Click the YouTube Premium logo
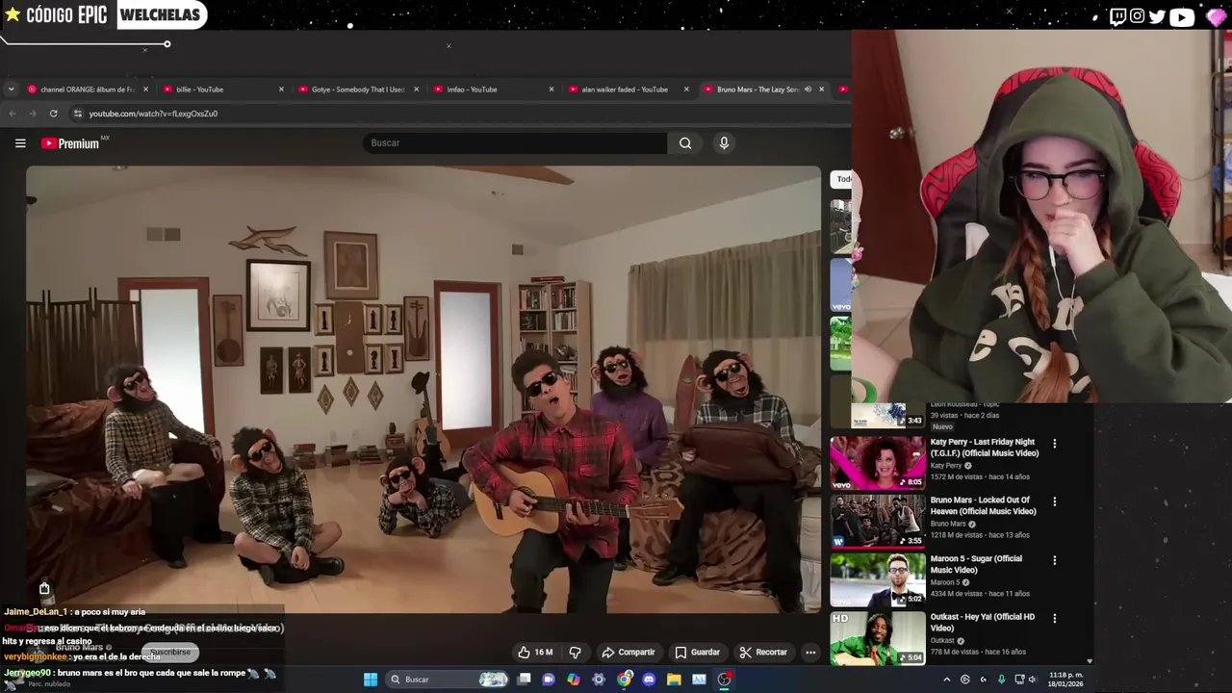Screen dimensions: 1232x693 point(70,143)
